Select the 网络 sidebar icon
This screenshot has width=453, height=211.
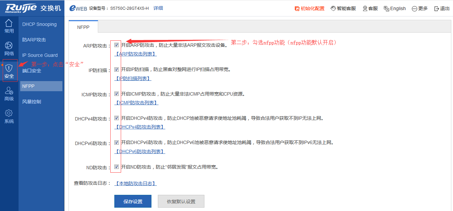pyautogui.click(x=9, y=48)
